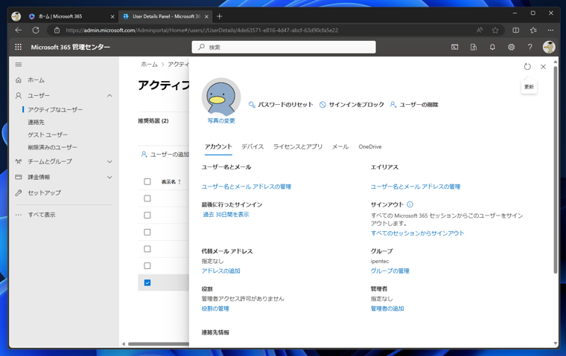Image resolution: width=566 pixels, height=356 pixels.
Task: Open browser settings and more menu
Action: (550, 30)
